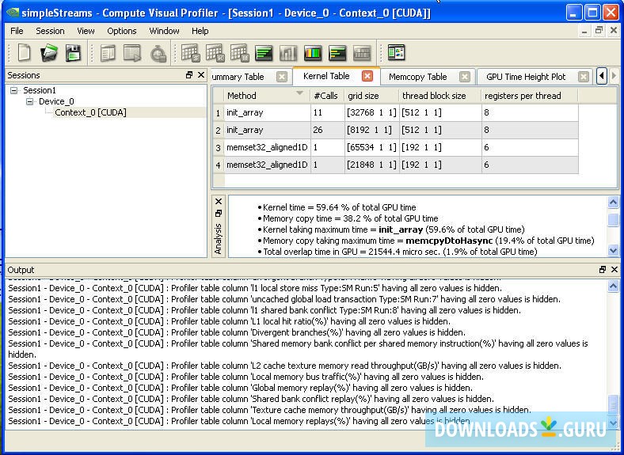Switch to the Memcopy Table tab

click(x=417, y=77)
